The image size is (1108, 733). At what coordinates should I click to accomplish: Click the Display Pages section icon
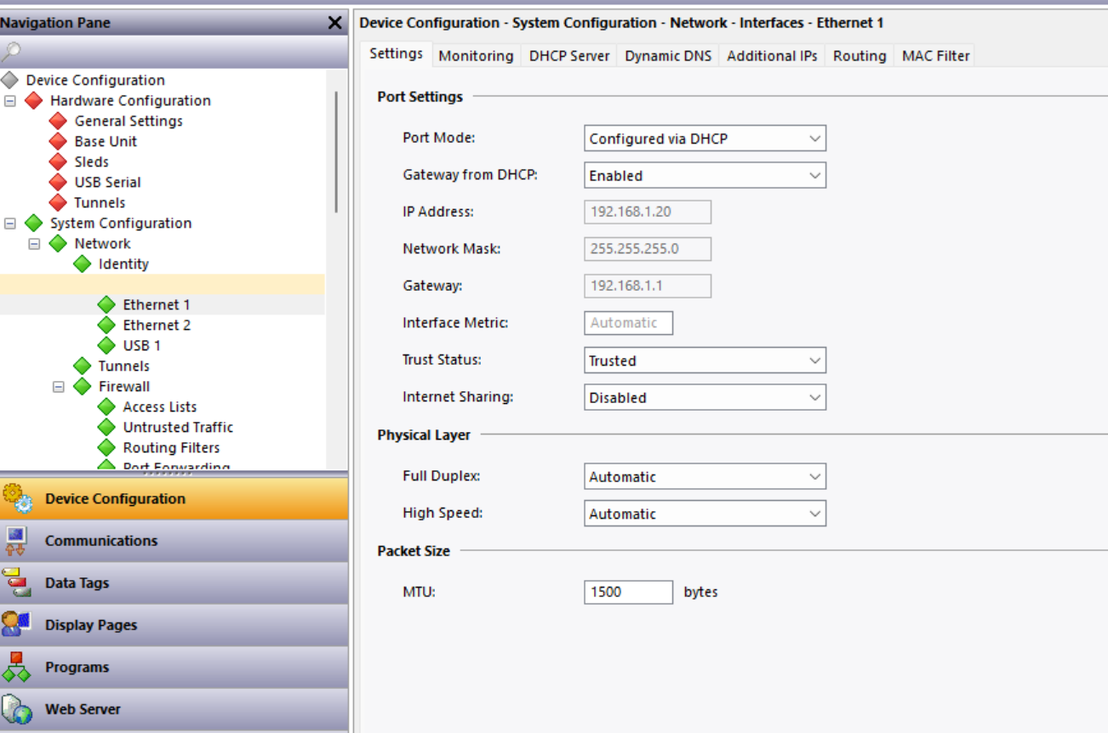point(16,625)
